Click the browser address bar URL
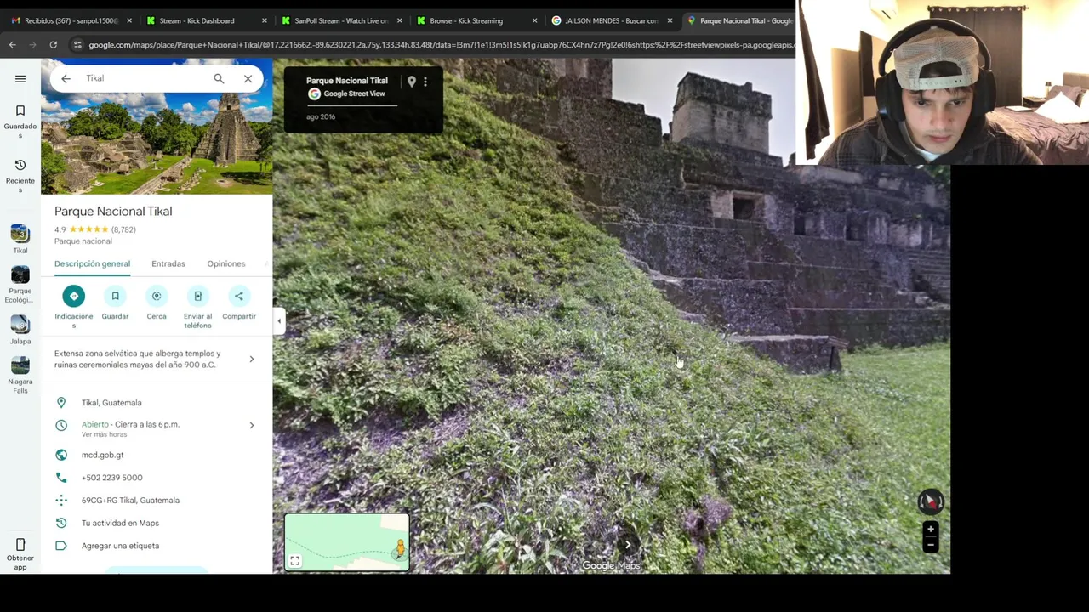This screenshot has height=612, width=1089. (441, 44)
